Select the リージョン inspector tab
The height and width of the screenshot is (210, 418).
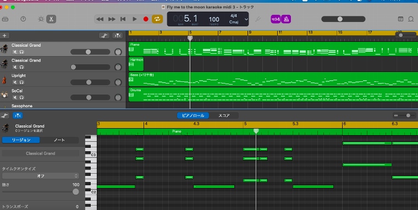tap(21, 140)
